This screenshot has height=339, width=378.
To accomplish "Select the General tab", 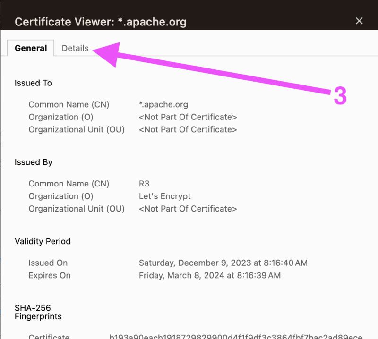I will [31, 48].
